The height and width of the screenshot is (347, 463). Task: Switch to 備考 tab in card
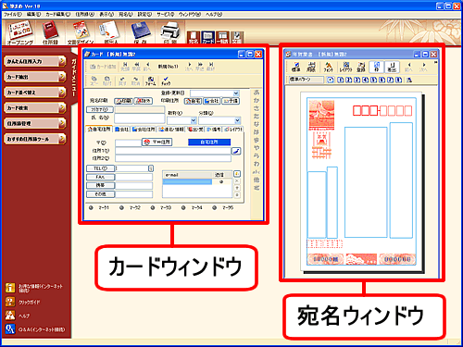point(214,130)
